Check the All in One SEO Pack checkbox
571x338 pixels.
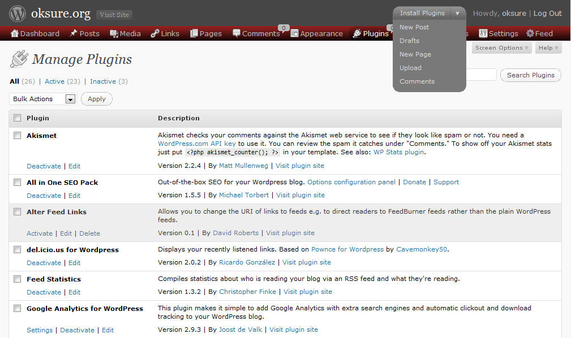18,183
